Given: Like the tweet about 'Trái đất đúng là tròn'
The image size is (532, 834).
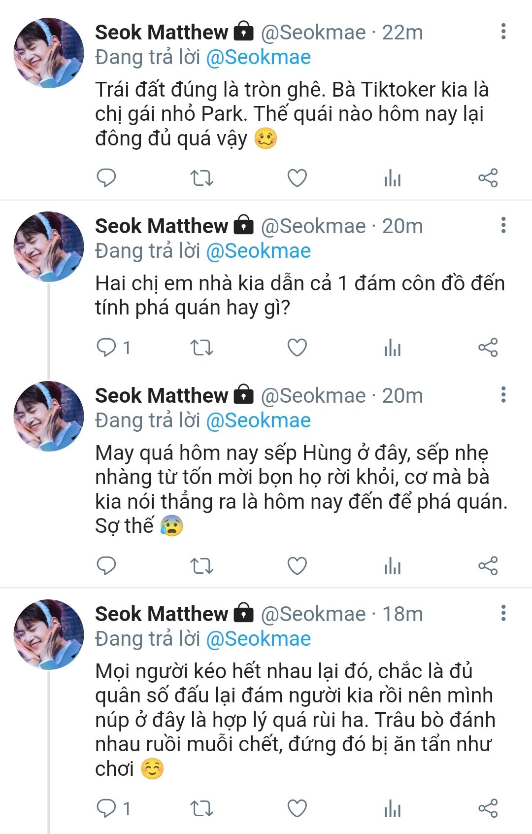Looking at the screenshot, I should coord(297,177).
